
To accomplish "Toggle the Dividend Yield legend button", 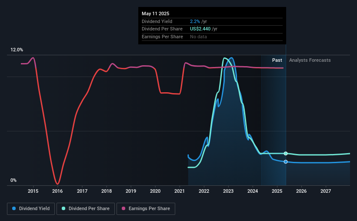I will tap(31, 209).
